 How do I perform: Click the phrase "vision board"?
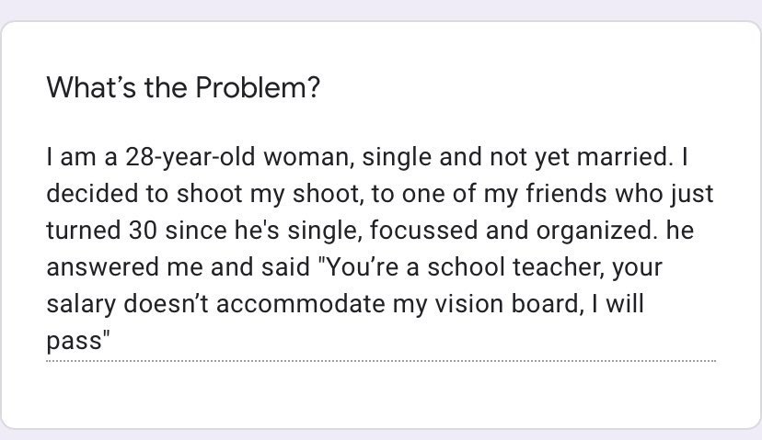506,304
